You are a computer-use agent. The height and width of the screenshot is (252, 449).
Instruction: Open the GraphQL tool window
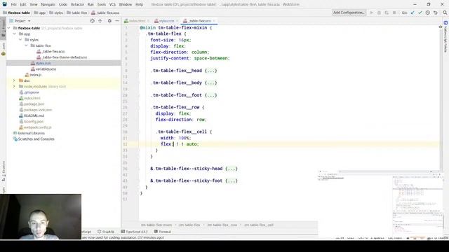tap(106, 232)
